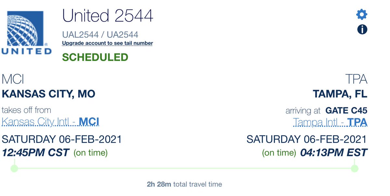
Task: Open the flight settings gear icon
Action: pos(361,14)
